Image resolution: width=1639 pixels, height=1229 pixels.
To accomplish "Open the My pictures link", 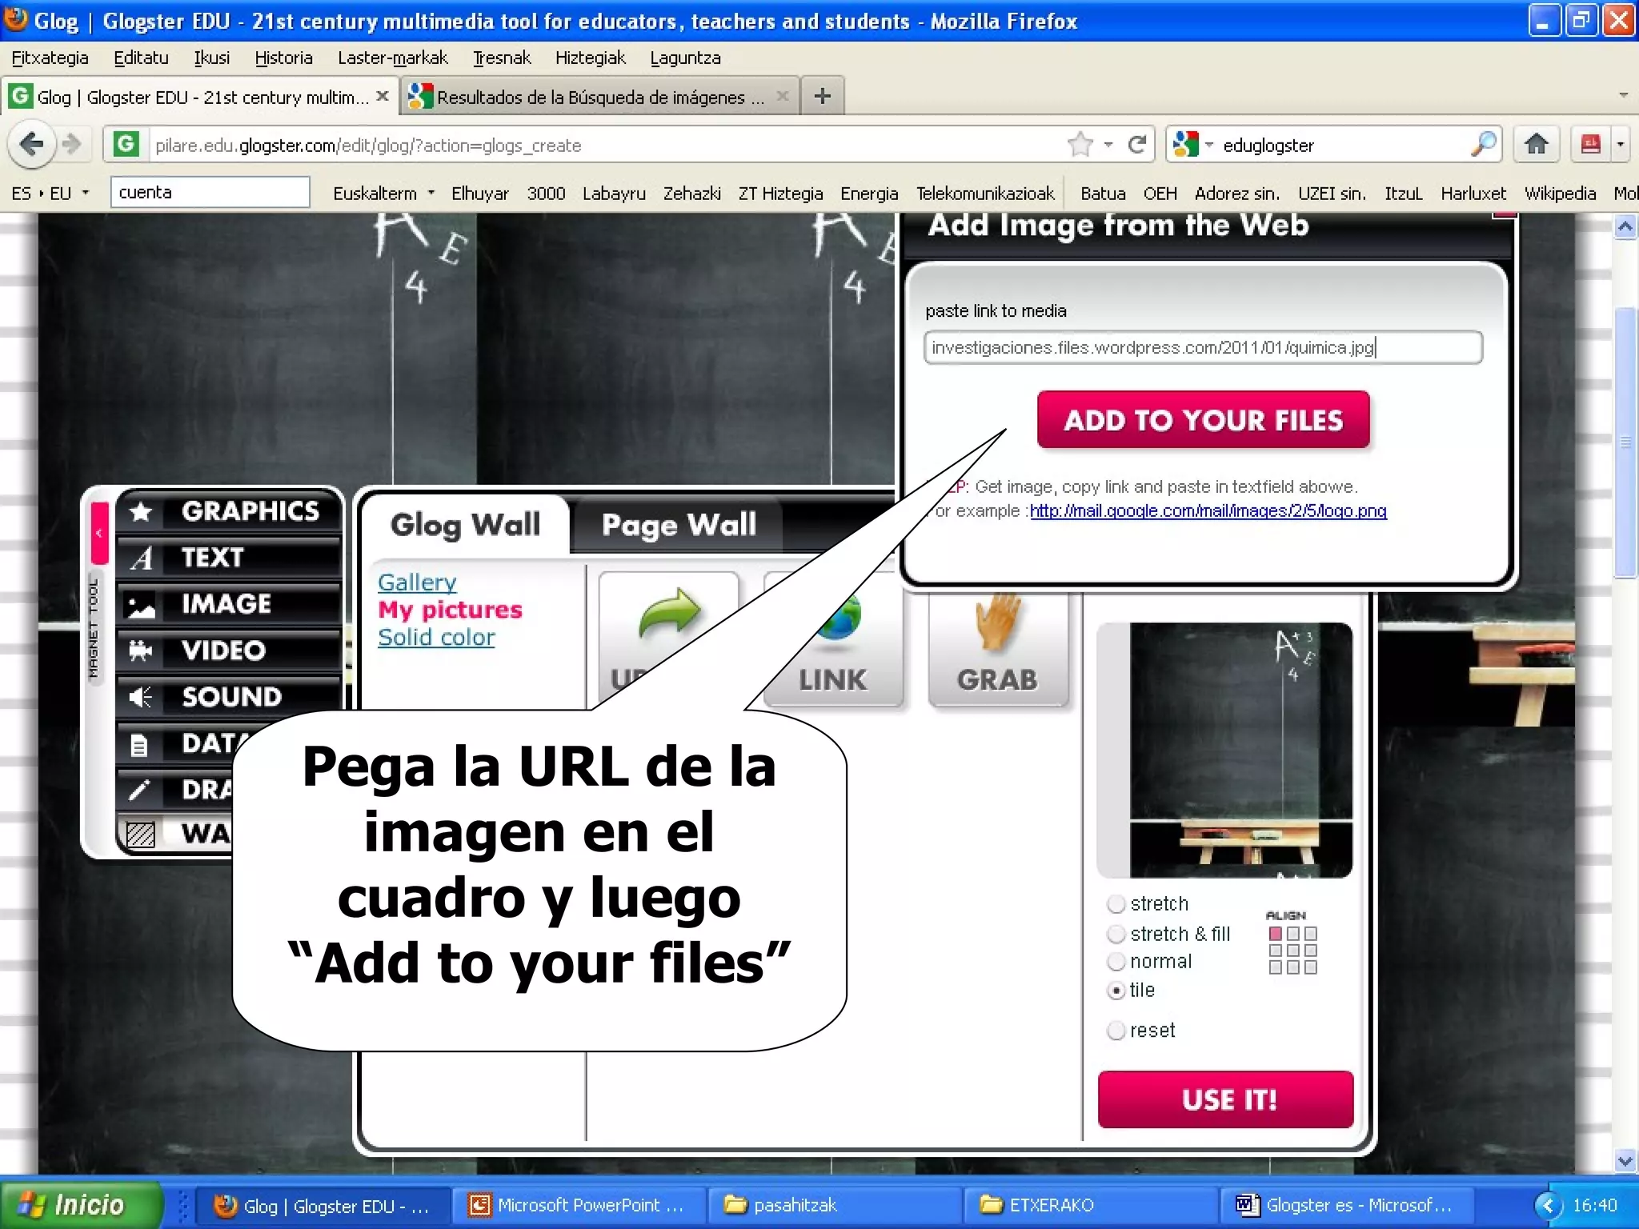I will coord(450,610).
